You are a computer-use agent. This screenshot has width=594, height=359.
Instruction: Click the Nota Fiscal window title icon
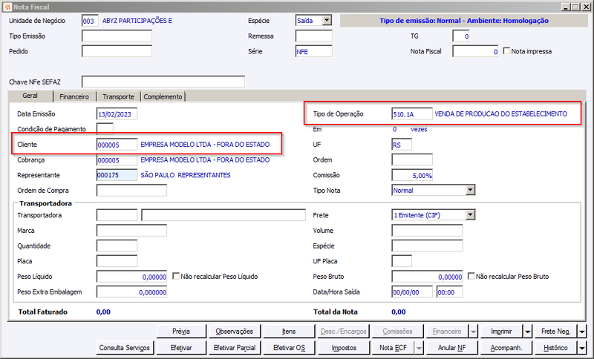pos(7,7)
